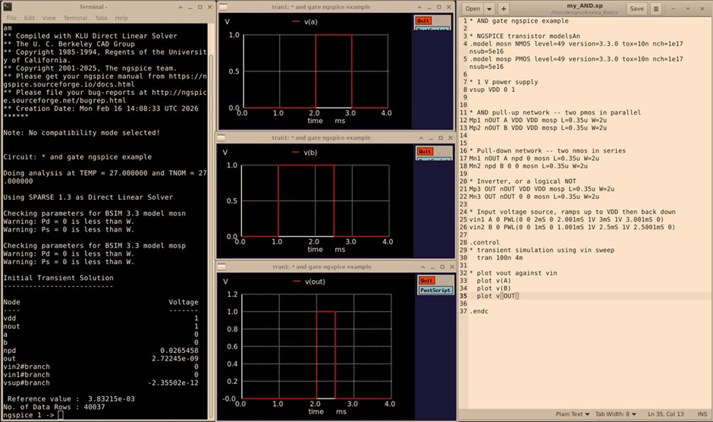Open the Tabs menu in Terminal
Image resolution: width=713 pixels, height=422 pixels.
[x=100, y=17]
